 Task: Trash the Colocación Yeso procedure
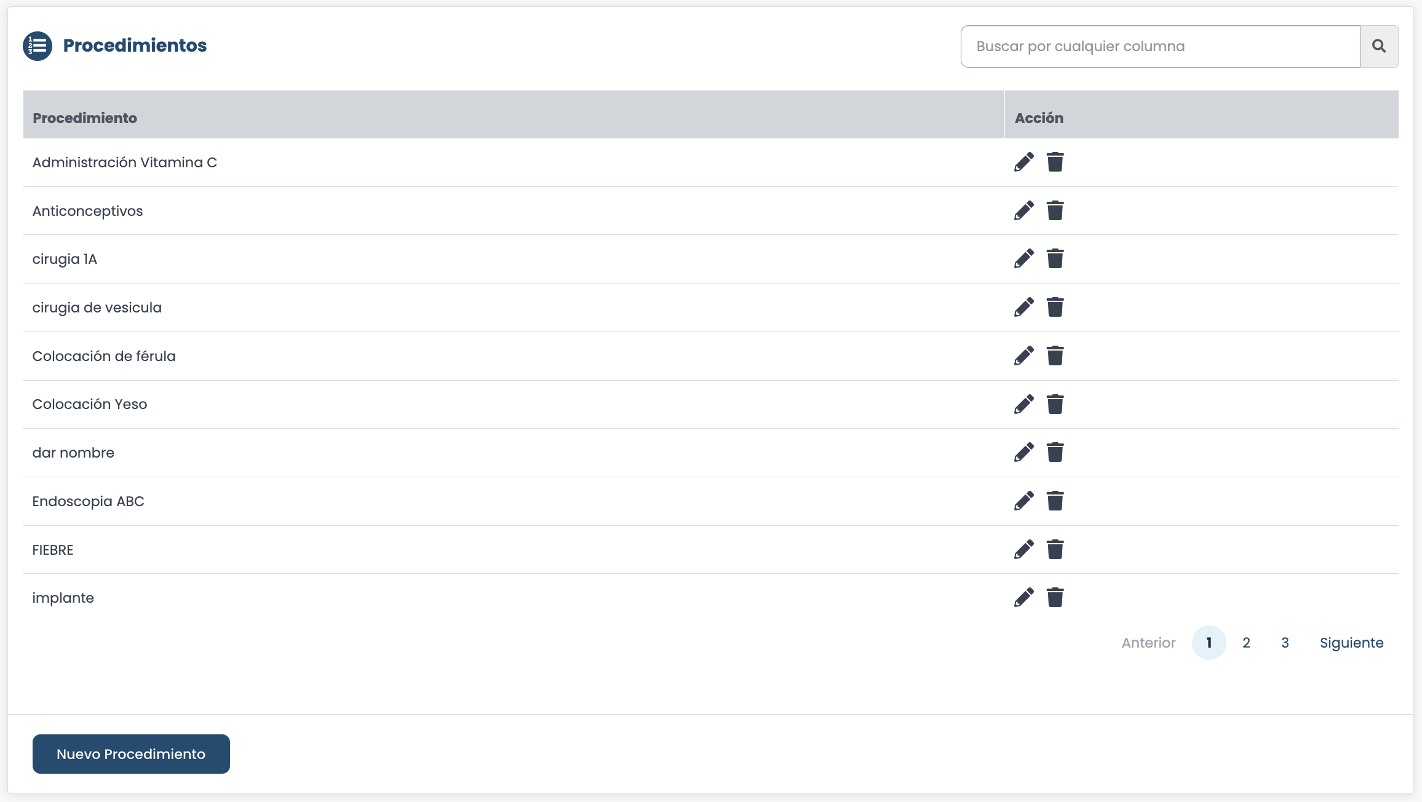point(1055,404)
